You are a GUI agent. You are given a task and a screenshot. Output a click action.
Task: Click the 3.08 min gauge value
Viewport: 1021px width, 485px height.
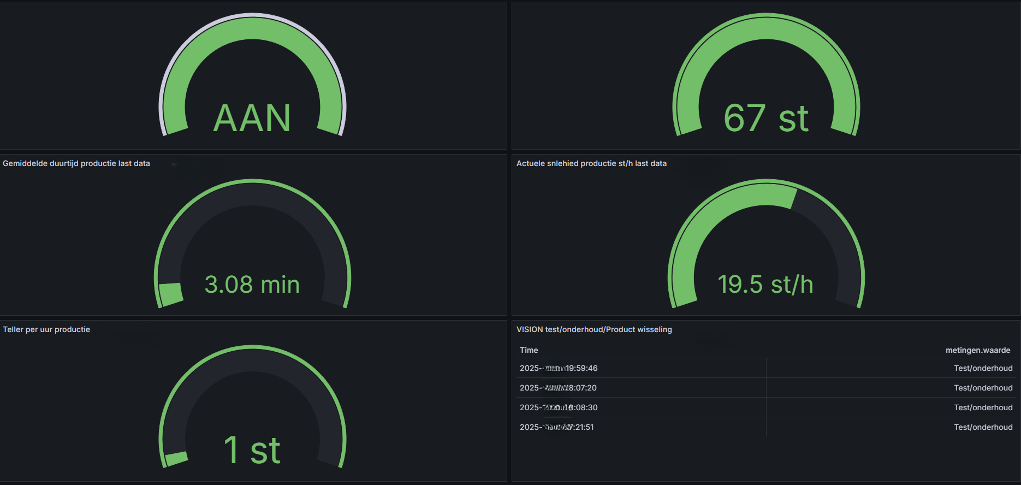[x=252, y=285]
